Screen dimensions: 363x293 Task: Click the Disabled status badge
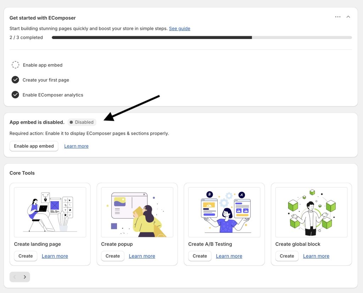82,122
